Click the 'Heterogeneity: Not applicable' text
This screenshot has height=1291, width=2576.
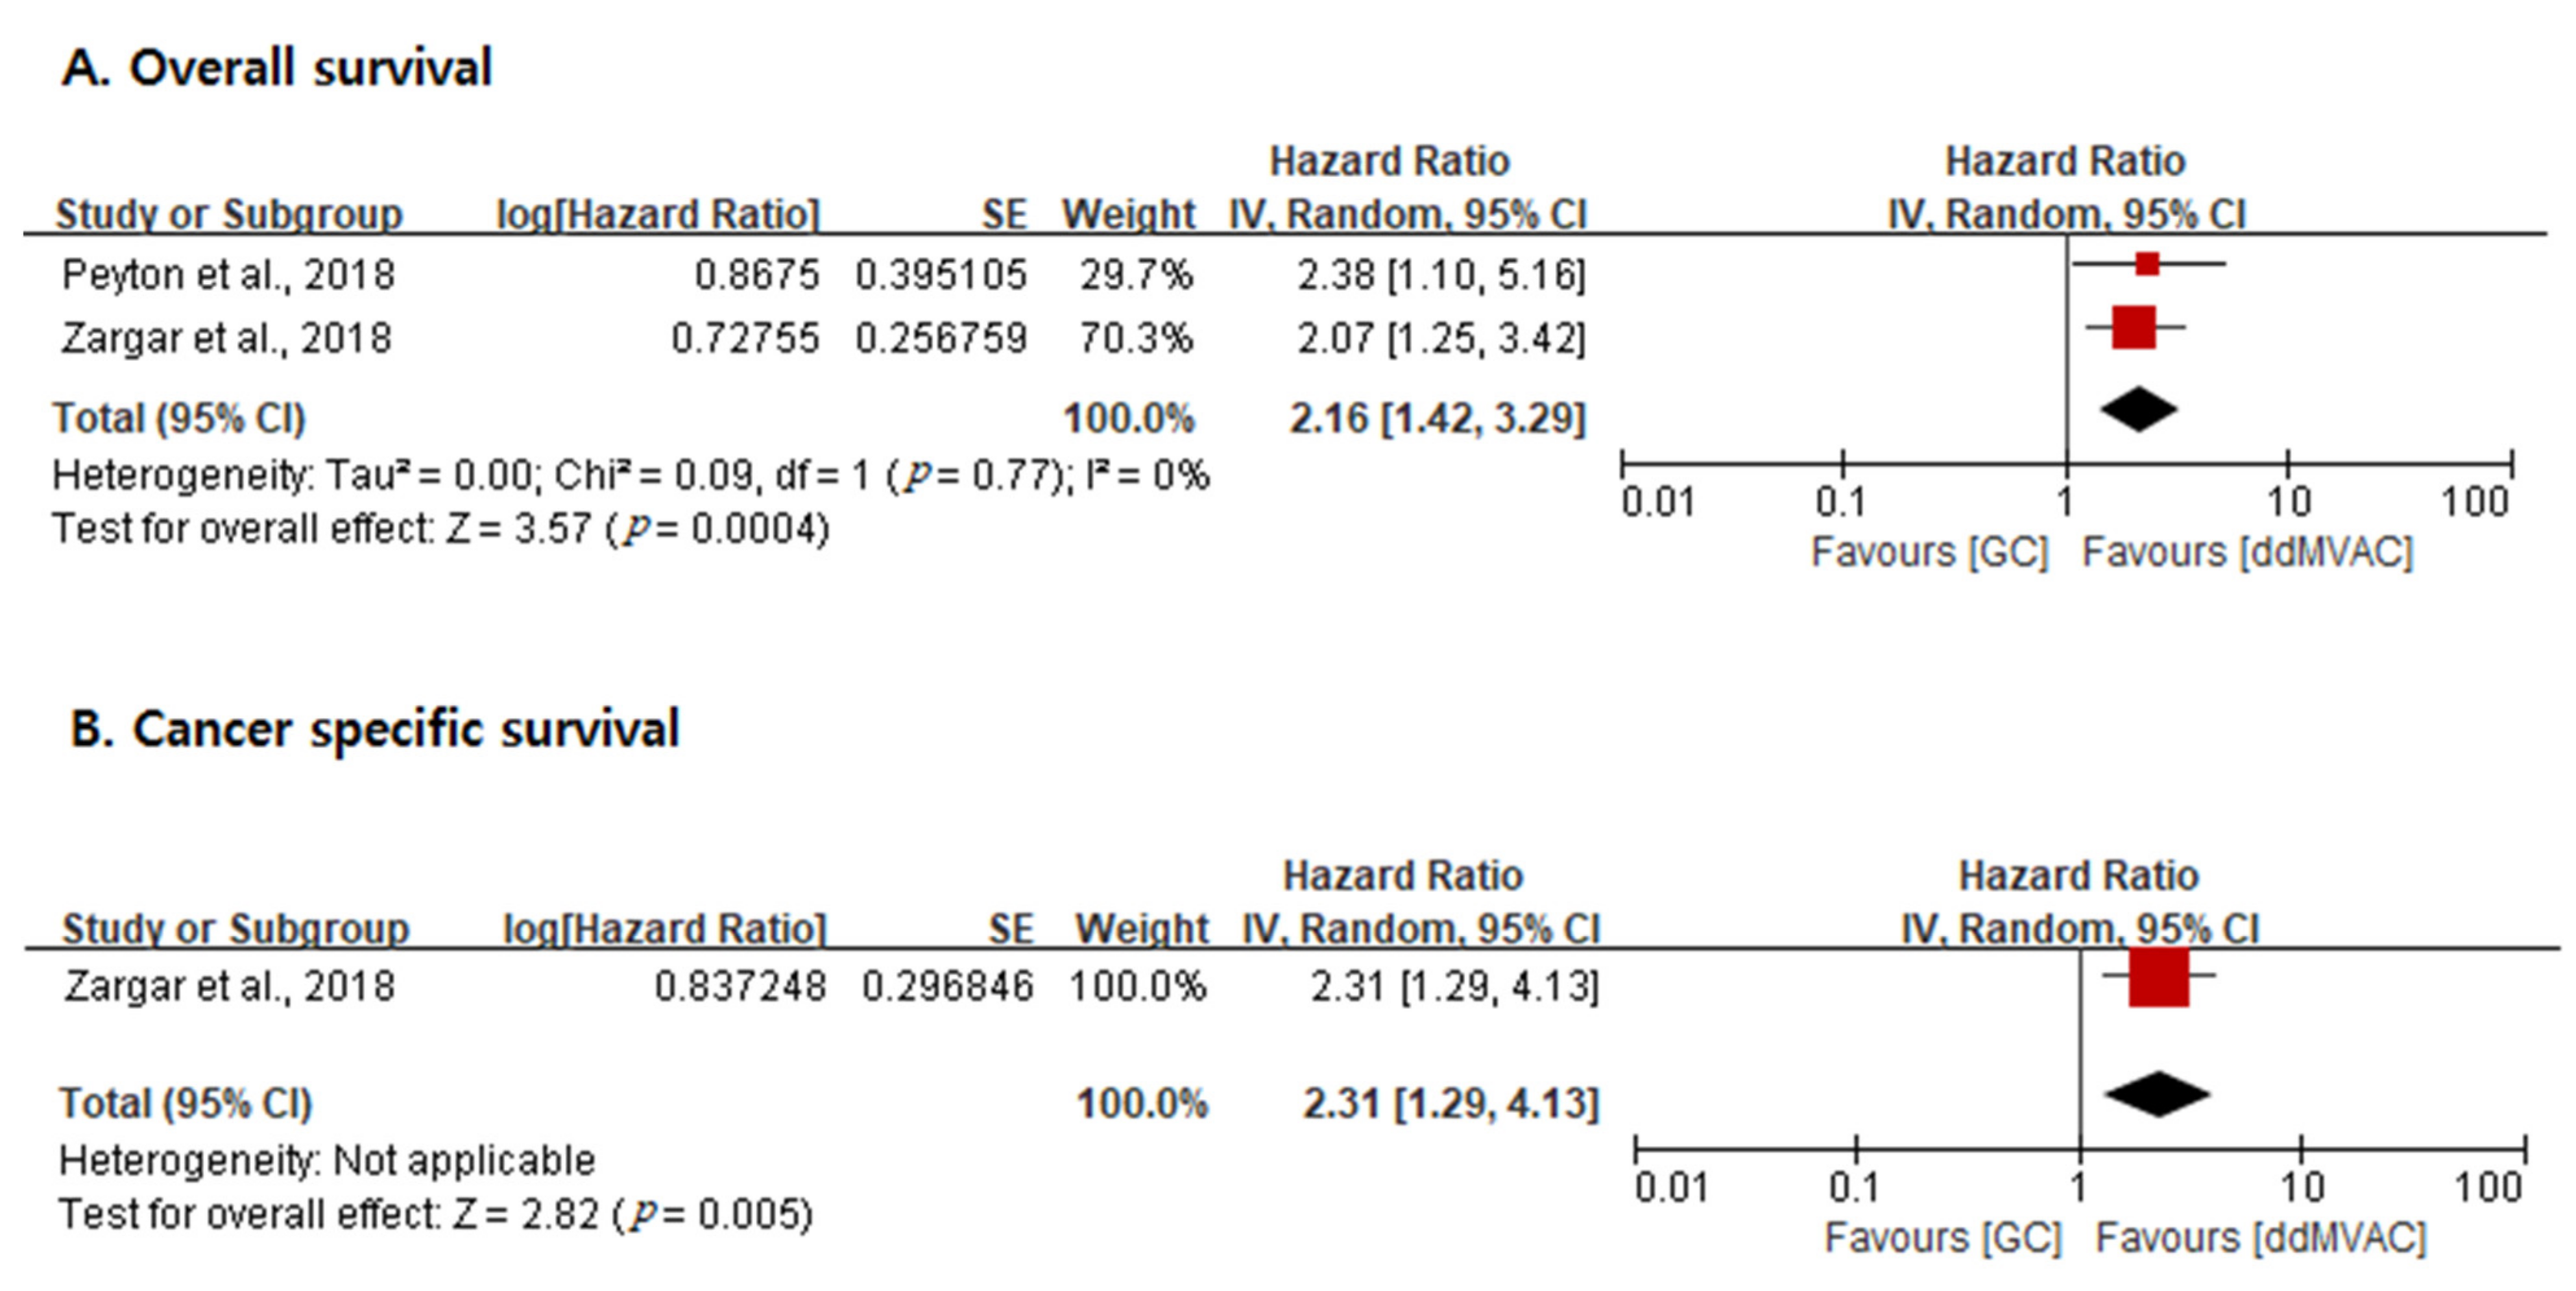pyautogui.click(x=327, y=1161)
